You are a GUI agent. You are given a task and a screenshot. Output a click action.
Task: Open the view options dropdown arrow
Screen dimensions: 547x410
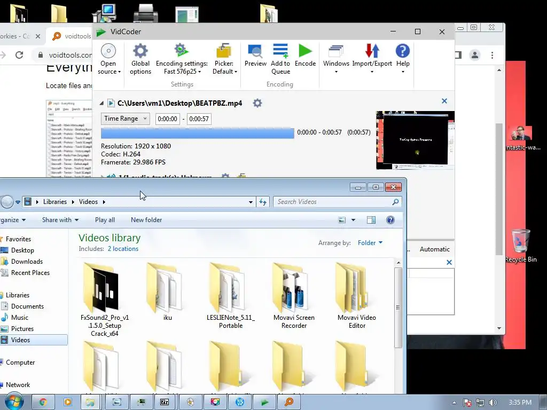[353, 220]
